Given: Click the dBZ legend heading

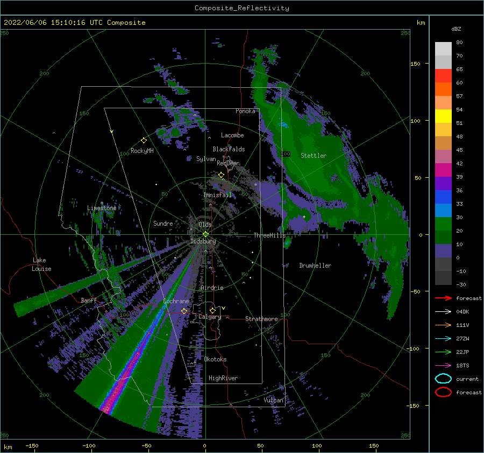Looking at the screenshot, I should (x=456, y=29).
